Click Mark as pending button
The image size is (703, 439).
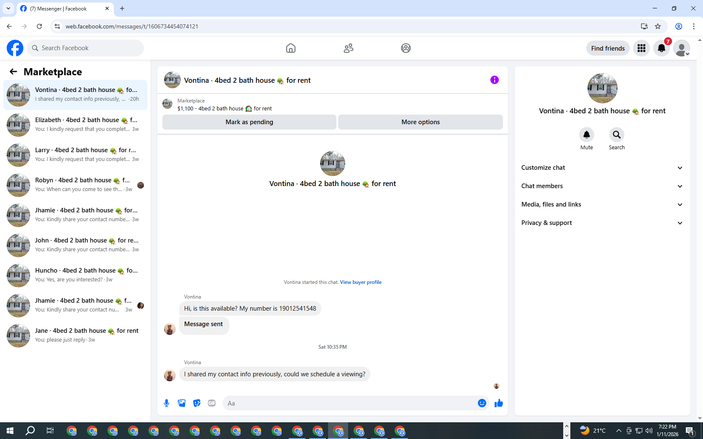pyautogui.click(x=249, y=122)
